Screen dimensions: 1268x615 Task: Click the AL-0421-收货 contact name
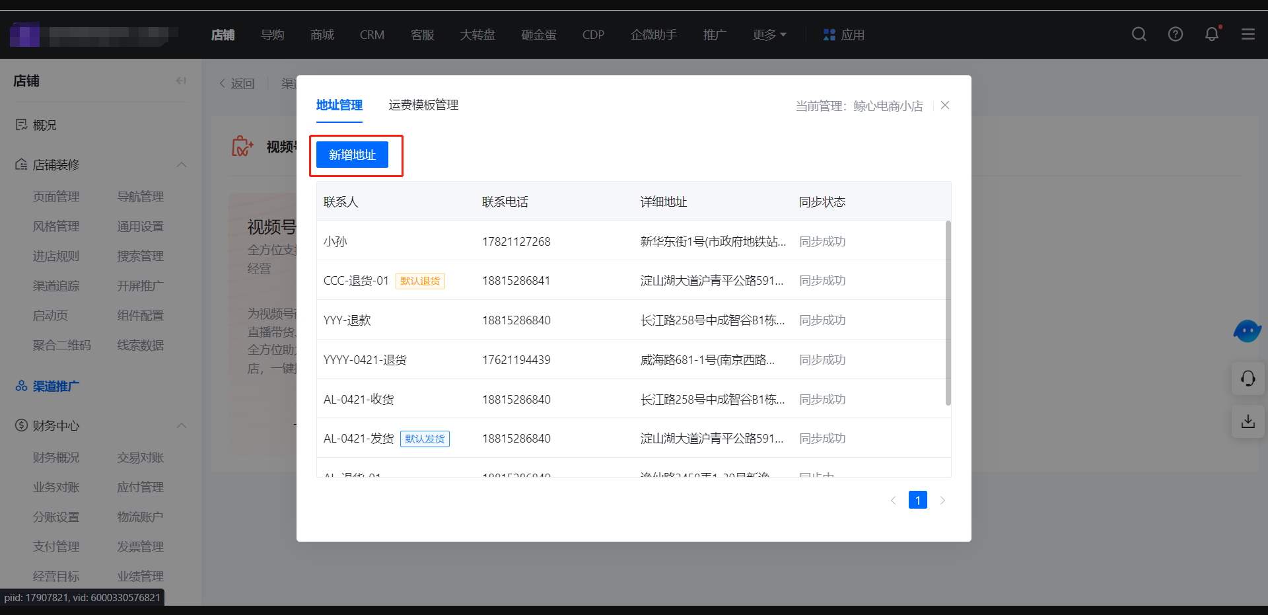point(359,399)
